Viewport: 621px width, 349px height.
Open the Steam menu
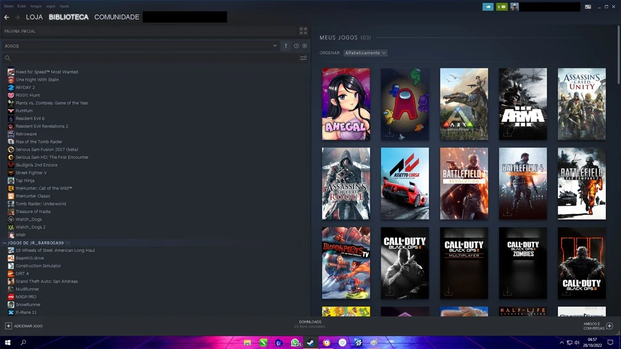point(8,6)
